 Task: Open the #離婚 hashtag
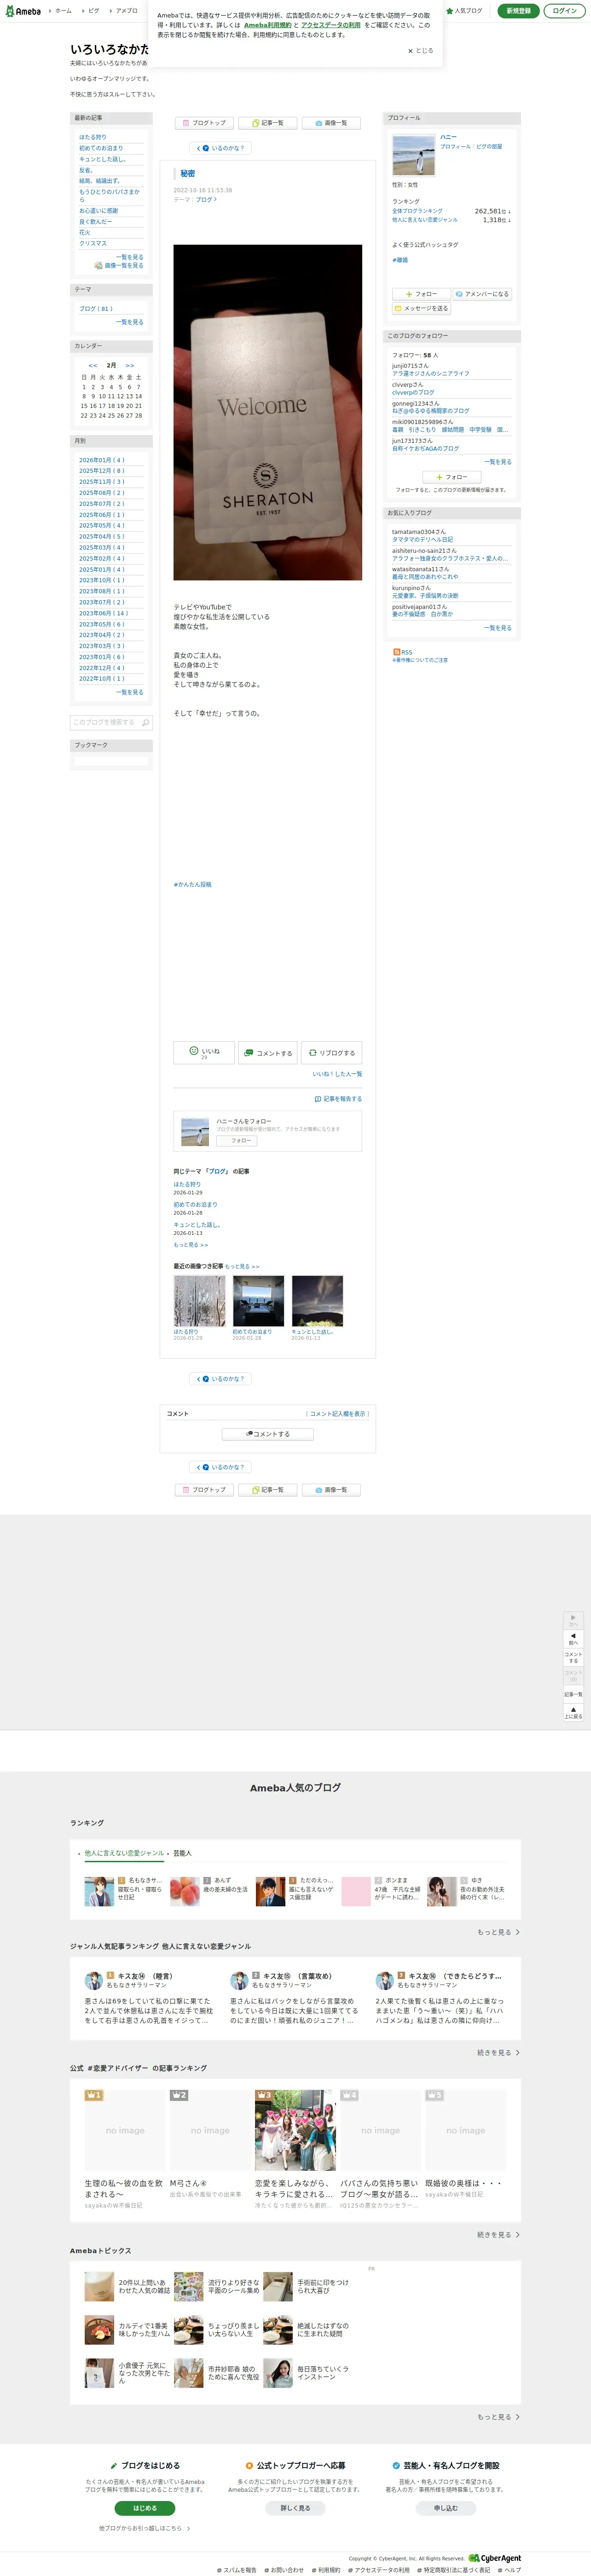pos(400,260)
